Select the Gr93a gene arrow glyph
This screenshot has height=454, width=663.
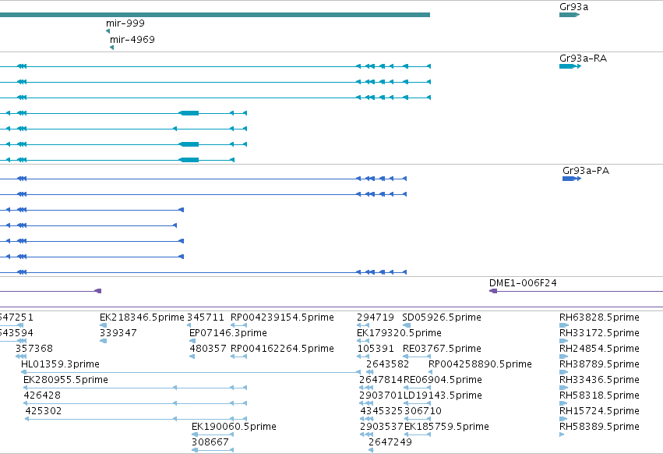(570, 15)
